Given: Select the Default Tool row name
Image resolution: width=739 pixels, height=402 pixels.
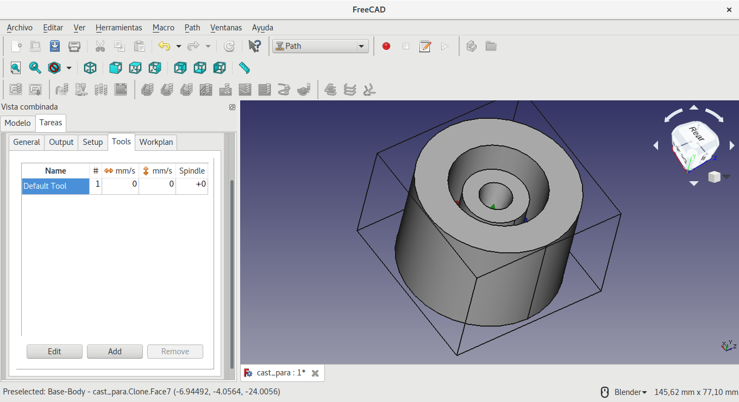Looking at the screenshot, I should click(x=55, y=186).
